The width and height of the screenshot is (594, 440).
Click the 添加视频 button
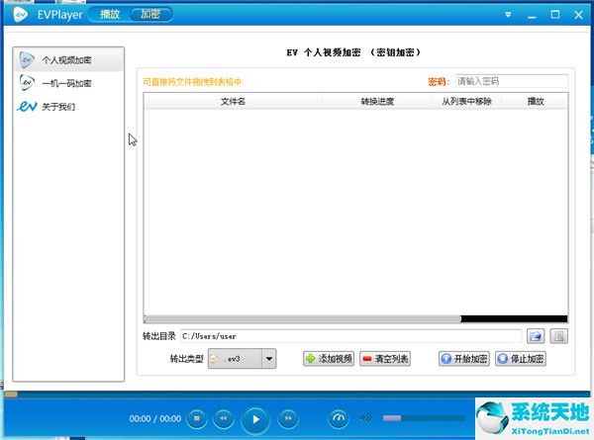pos(329,359)
